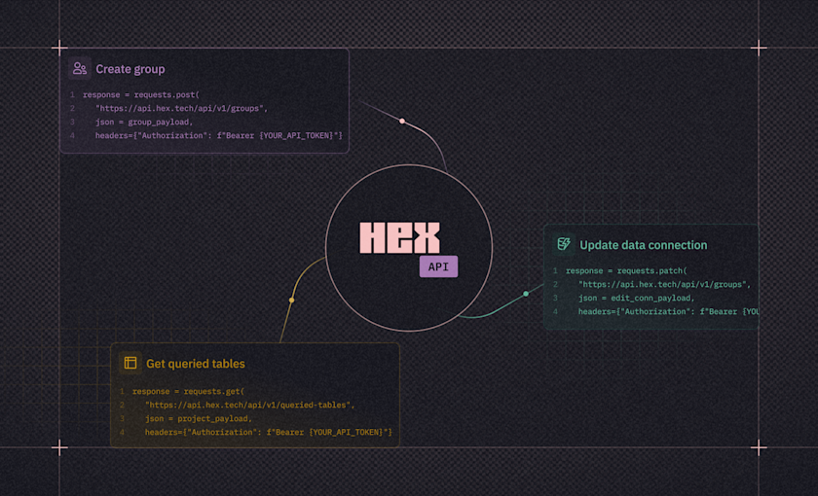
Task: Click the line 'json = edit_conn_payload,'
Action: click(637, 298)
